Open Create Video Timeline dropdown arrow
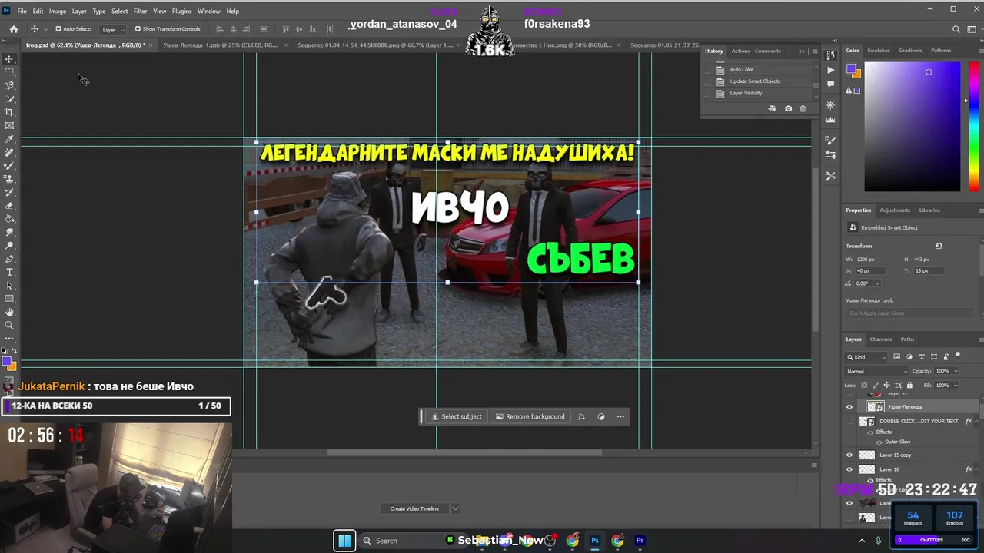The width and height of the screenshot is (984, 553). point(455,508)
